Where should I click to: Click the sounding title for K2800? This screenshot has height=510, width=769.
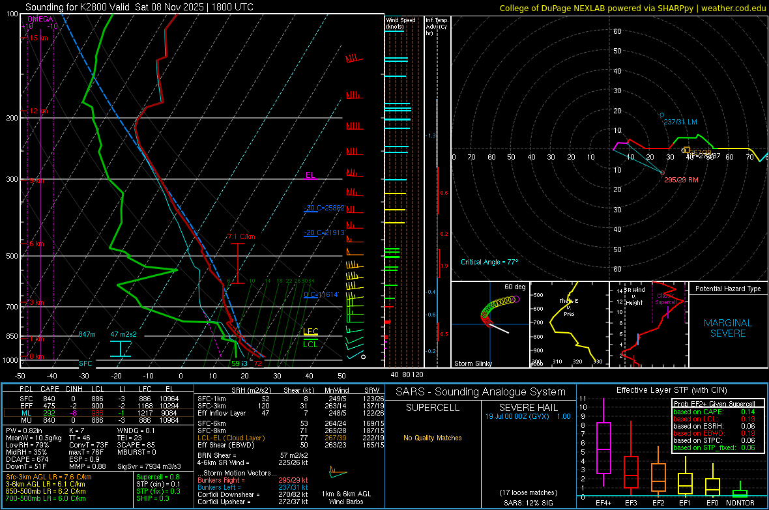tap(139, 7)
